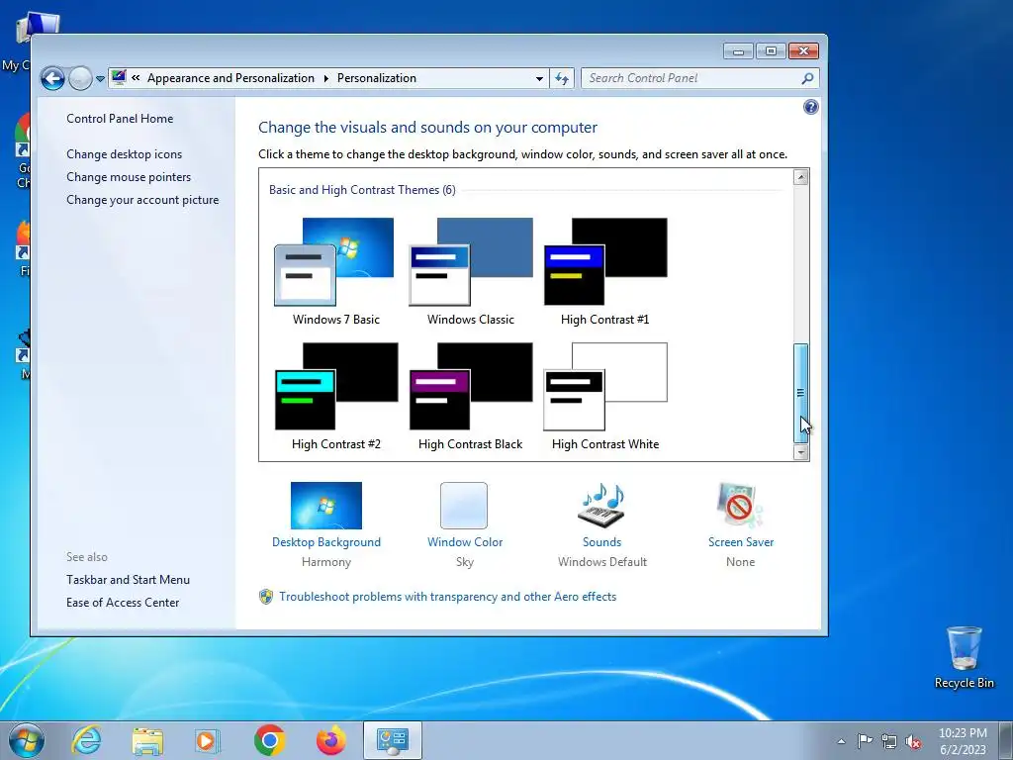Click the Desktop Background text link
1013x760 pixels.
[x=326, y=542]
